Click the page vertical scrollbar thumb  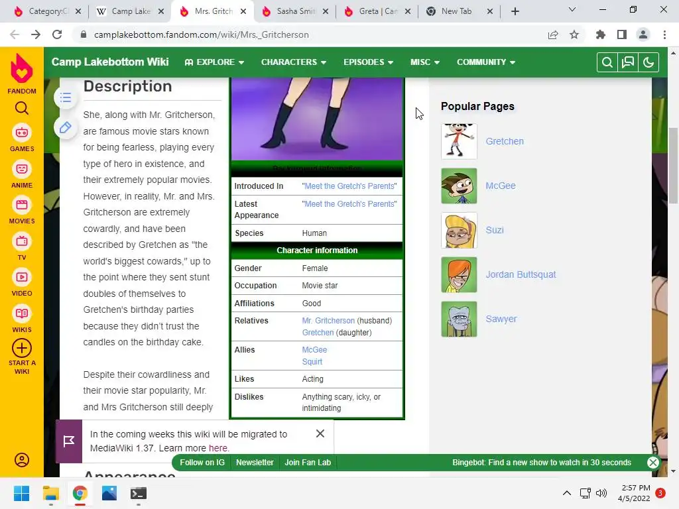(x=673, y=165)
